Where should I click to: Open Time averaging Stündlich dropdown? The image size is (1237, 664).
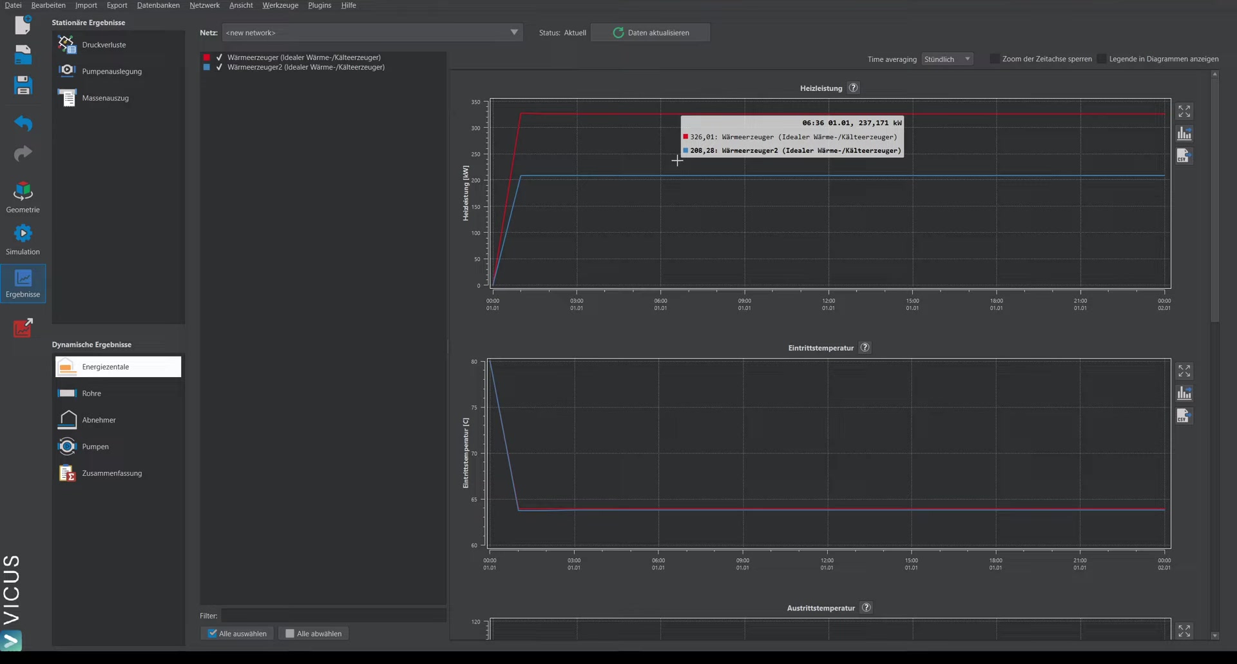coord(947,59)
